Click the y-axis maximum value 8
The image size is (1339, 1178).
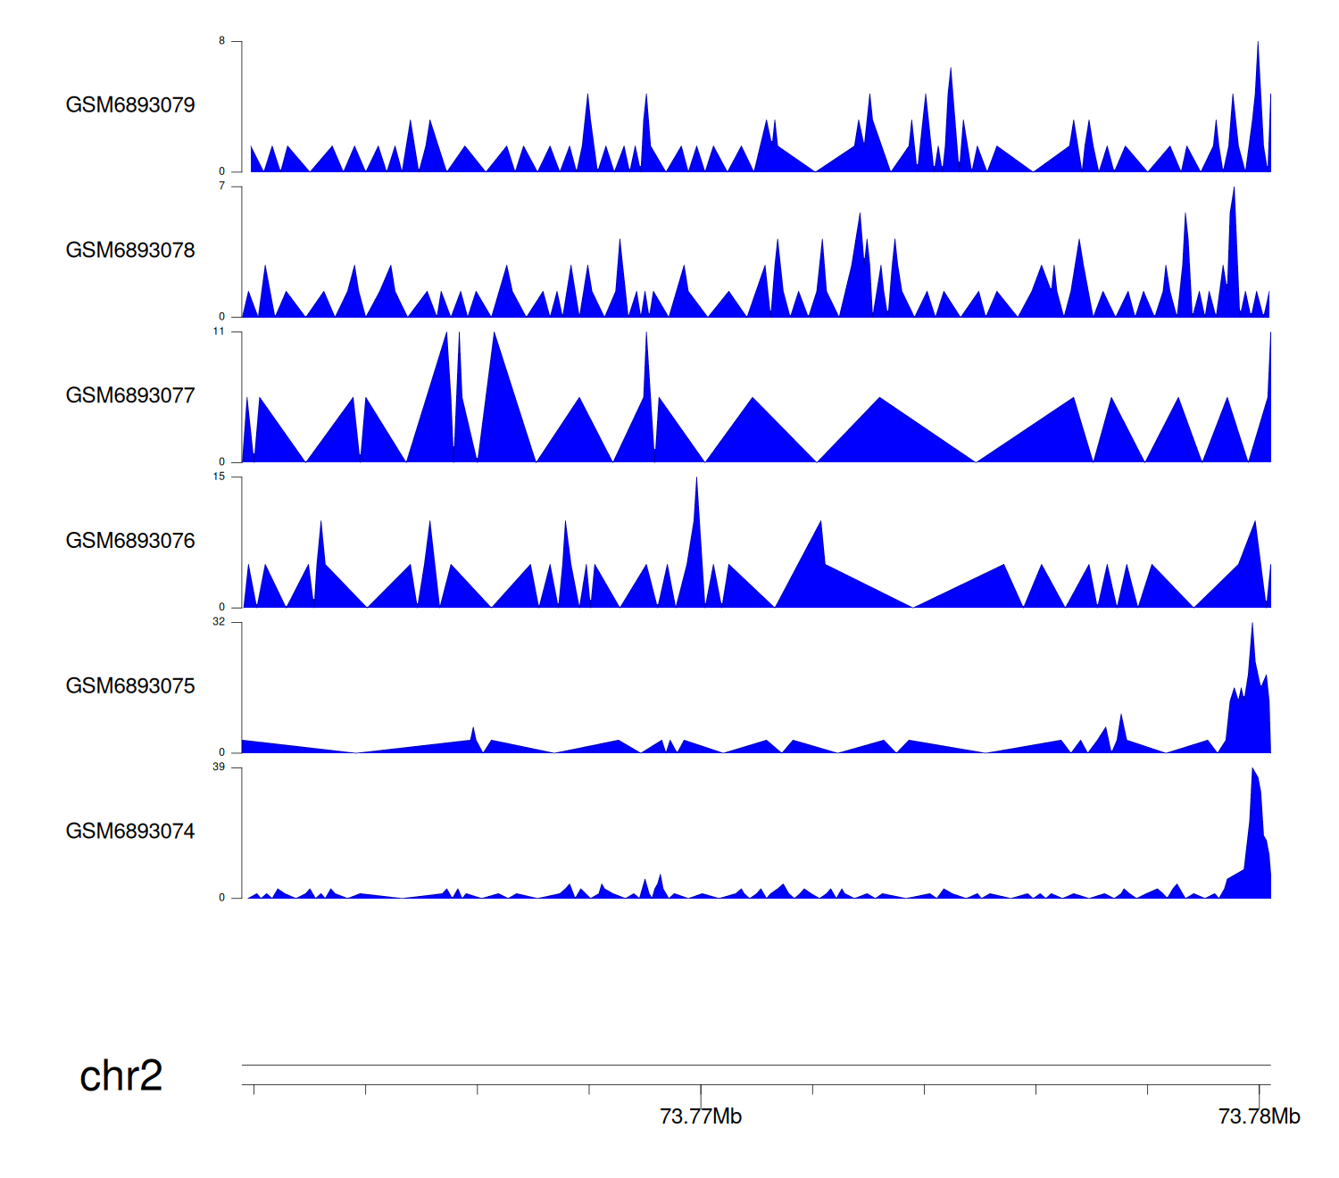222,41
